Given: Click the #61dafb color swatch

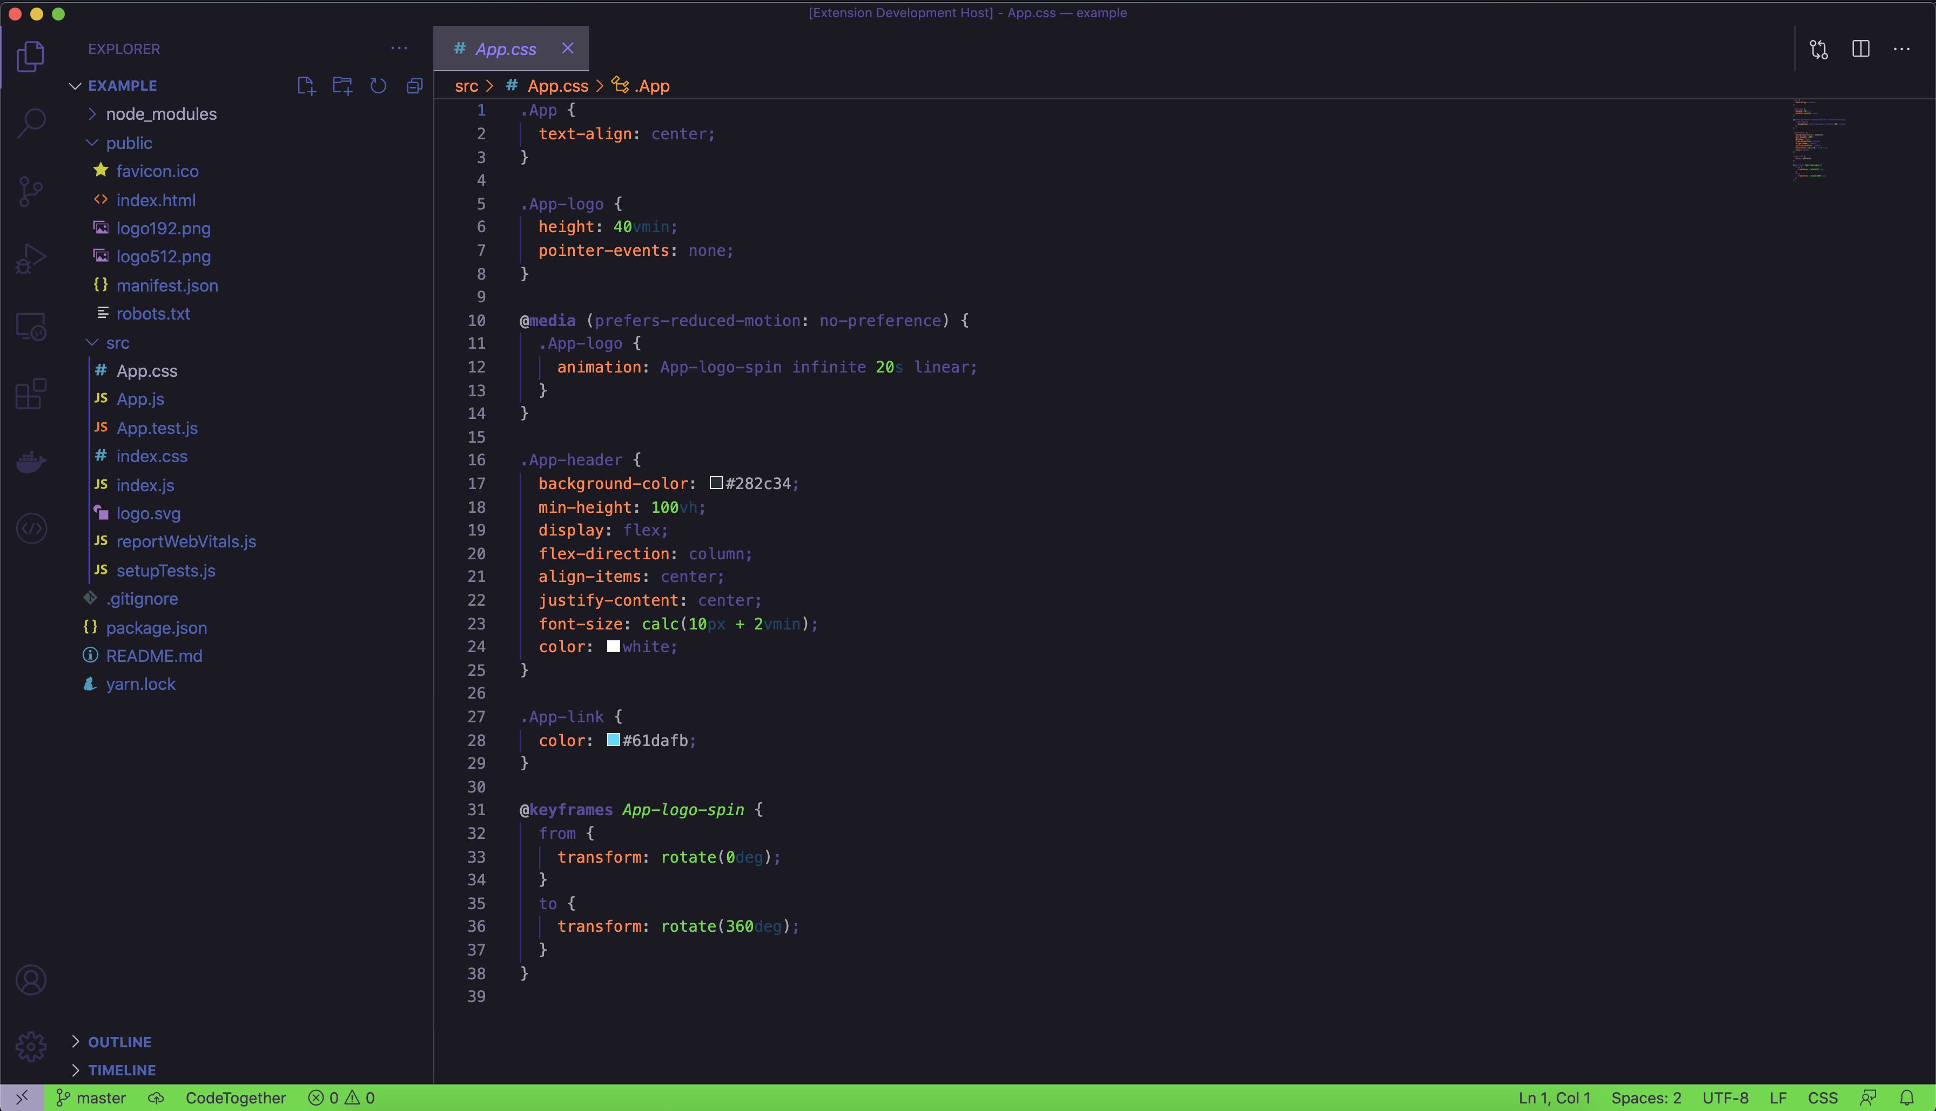Looking at the screenshot, I should [x=613, y=740].
